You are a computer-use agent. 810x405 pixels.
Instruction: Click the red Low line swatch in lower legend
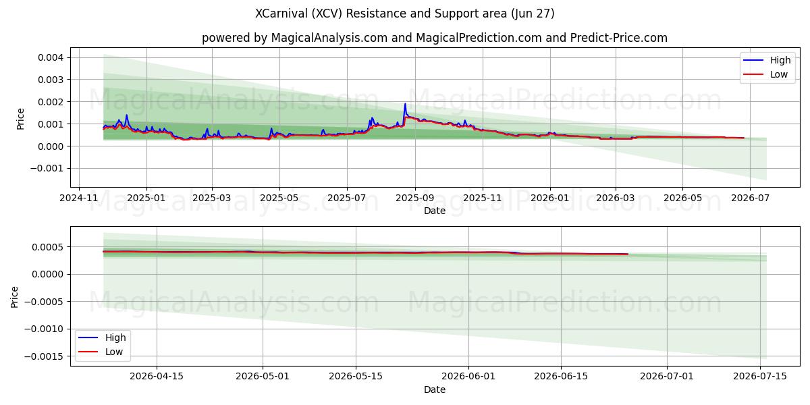[x=90, y=352]
